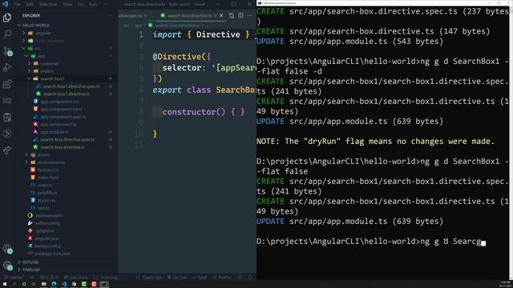Open the Search view in activity bar
This screenshot has height=288, width=513.
[x=7, y=34]
